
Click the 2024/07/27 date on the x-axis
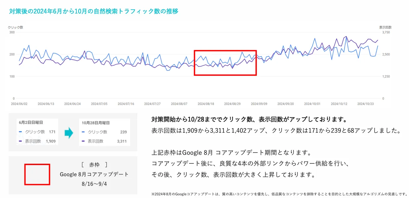point(152,103)
